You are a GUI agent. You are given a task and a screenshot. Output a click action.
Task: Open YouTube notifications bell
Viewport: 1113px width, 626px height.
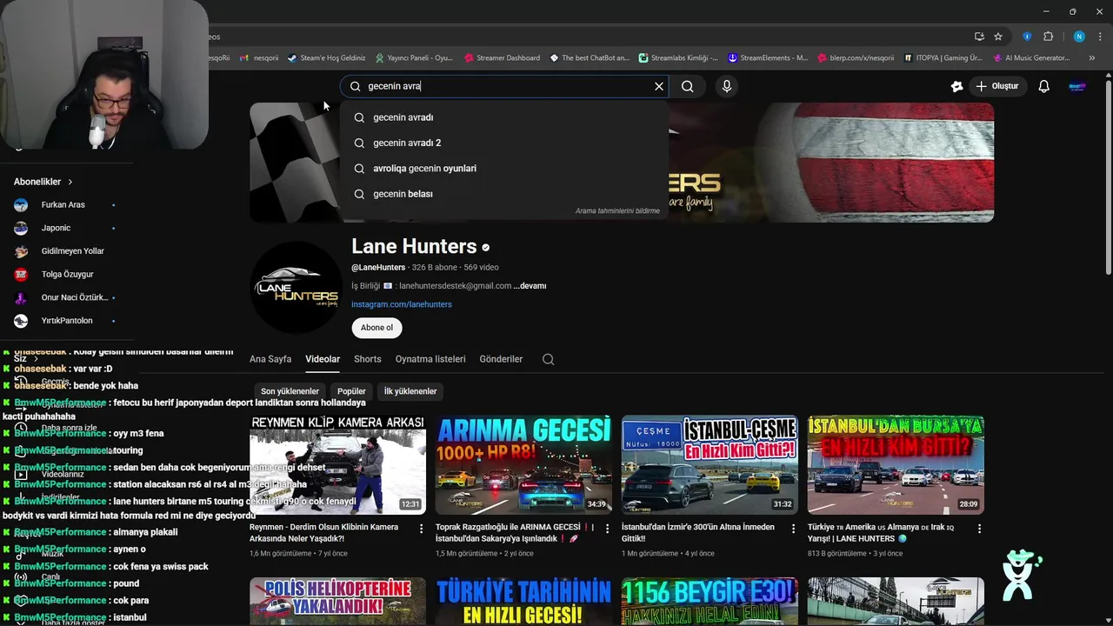coord(1043,86)
